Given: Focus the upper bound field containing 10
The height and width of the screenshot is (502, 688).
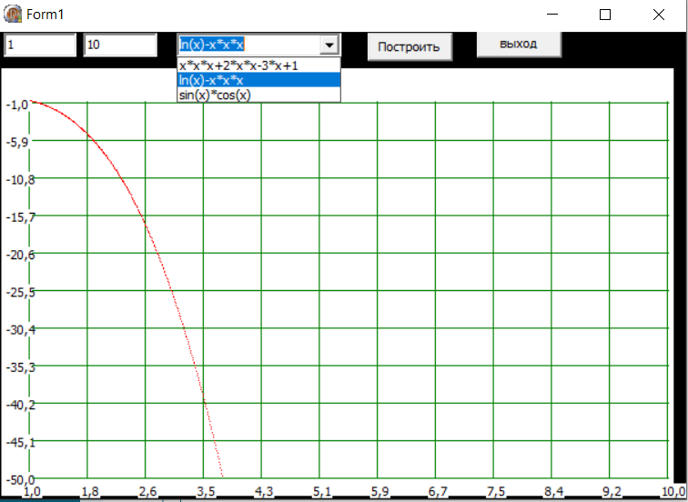Looking at the screenshot, I should pyautogui.click(x=120, y=45).
